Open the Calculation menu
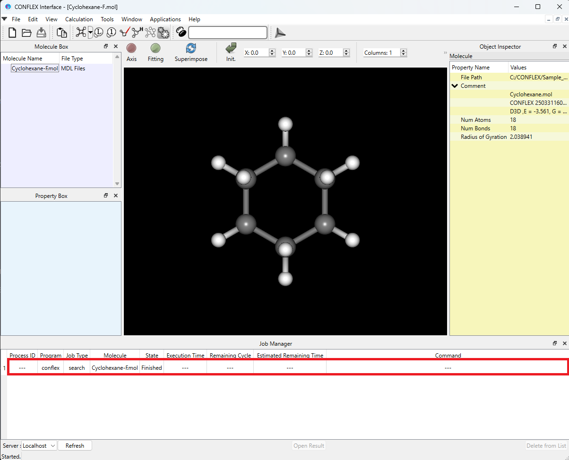The height and width of the screenshot is (460, 569). [79, 19]
